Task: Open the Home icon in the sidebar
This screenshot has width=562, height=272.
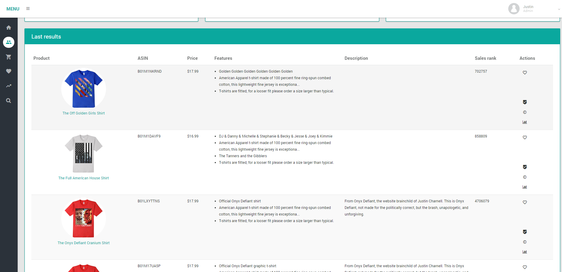Action: (9, 27)
